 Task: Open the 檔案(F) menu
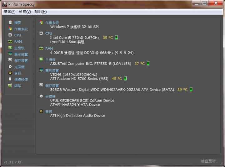click(10, 12)
